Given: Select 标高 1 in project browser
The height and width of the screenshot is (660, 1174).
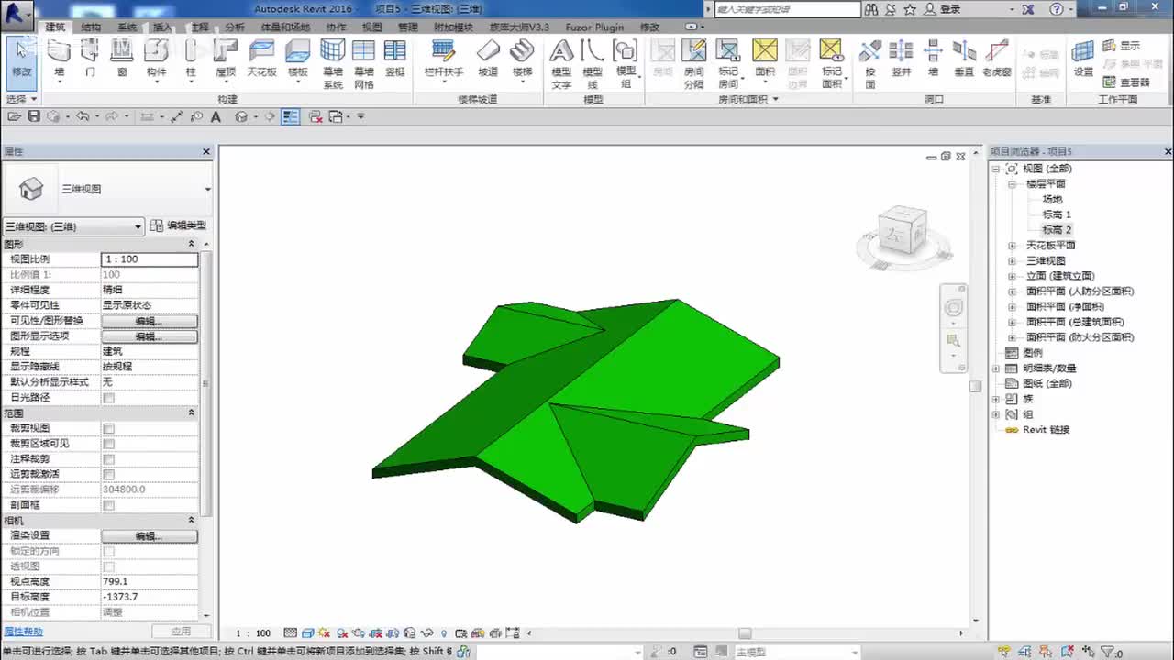Looking at the screenshot, I should [x=1057, y=214].
